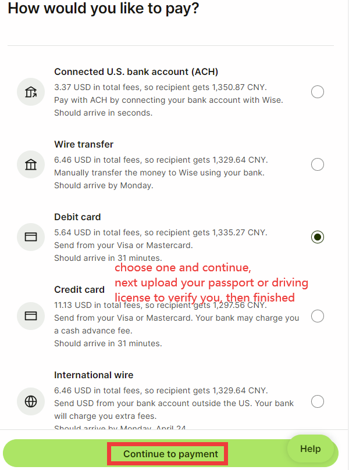Click the ACH fee description text
The width and height of the screenshot is (349, 470).
coord(160,87)
